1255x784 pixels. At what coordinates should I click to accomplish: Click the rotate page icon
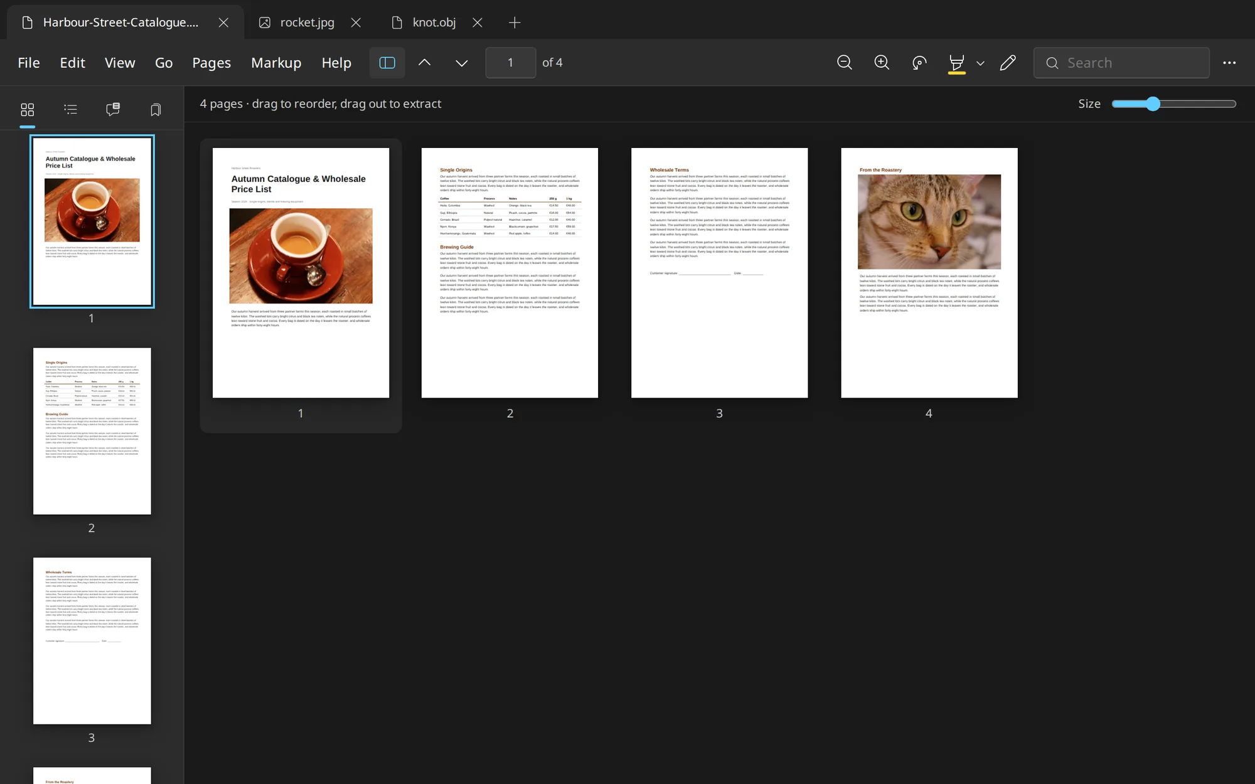(x=919, y=63)
